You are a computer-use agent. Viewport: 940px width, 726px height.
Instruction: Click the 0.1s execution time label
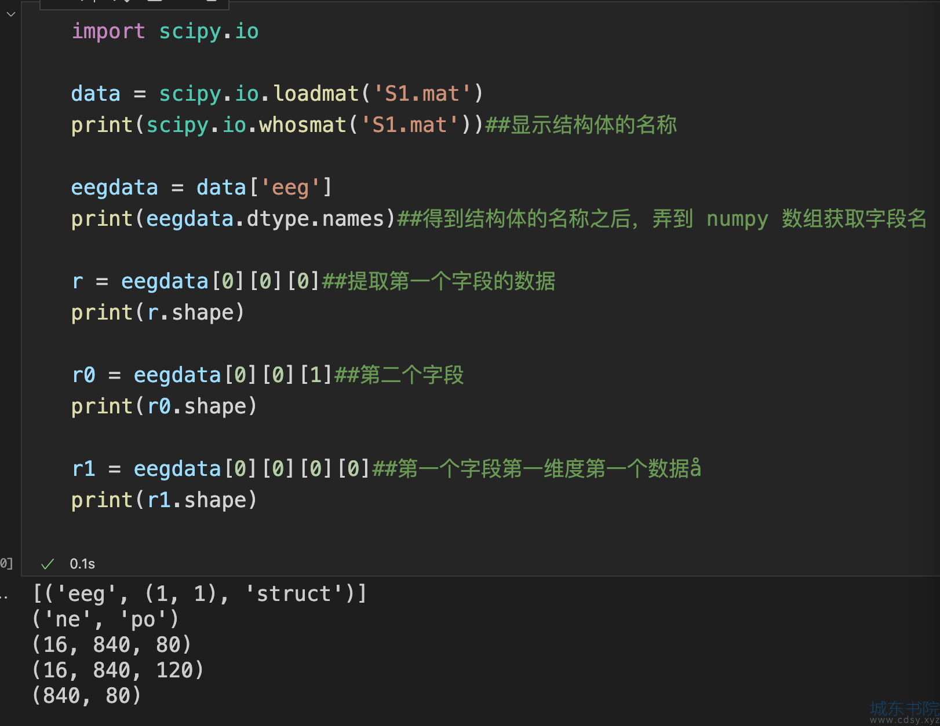click(82, 564)
